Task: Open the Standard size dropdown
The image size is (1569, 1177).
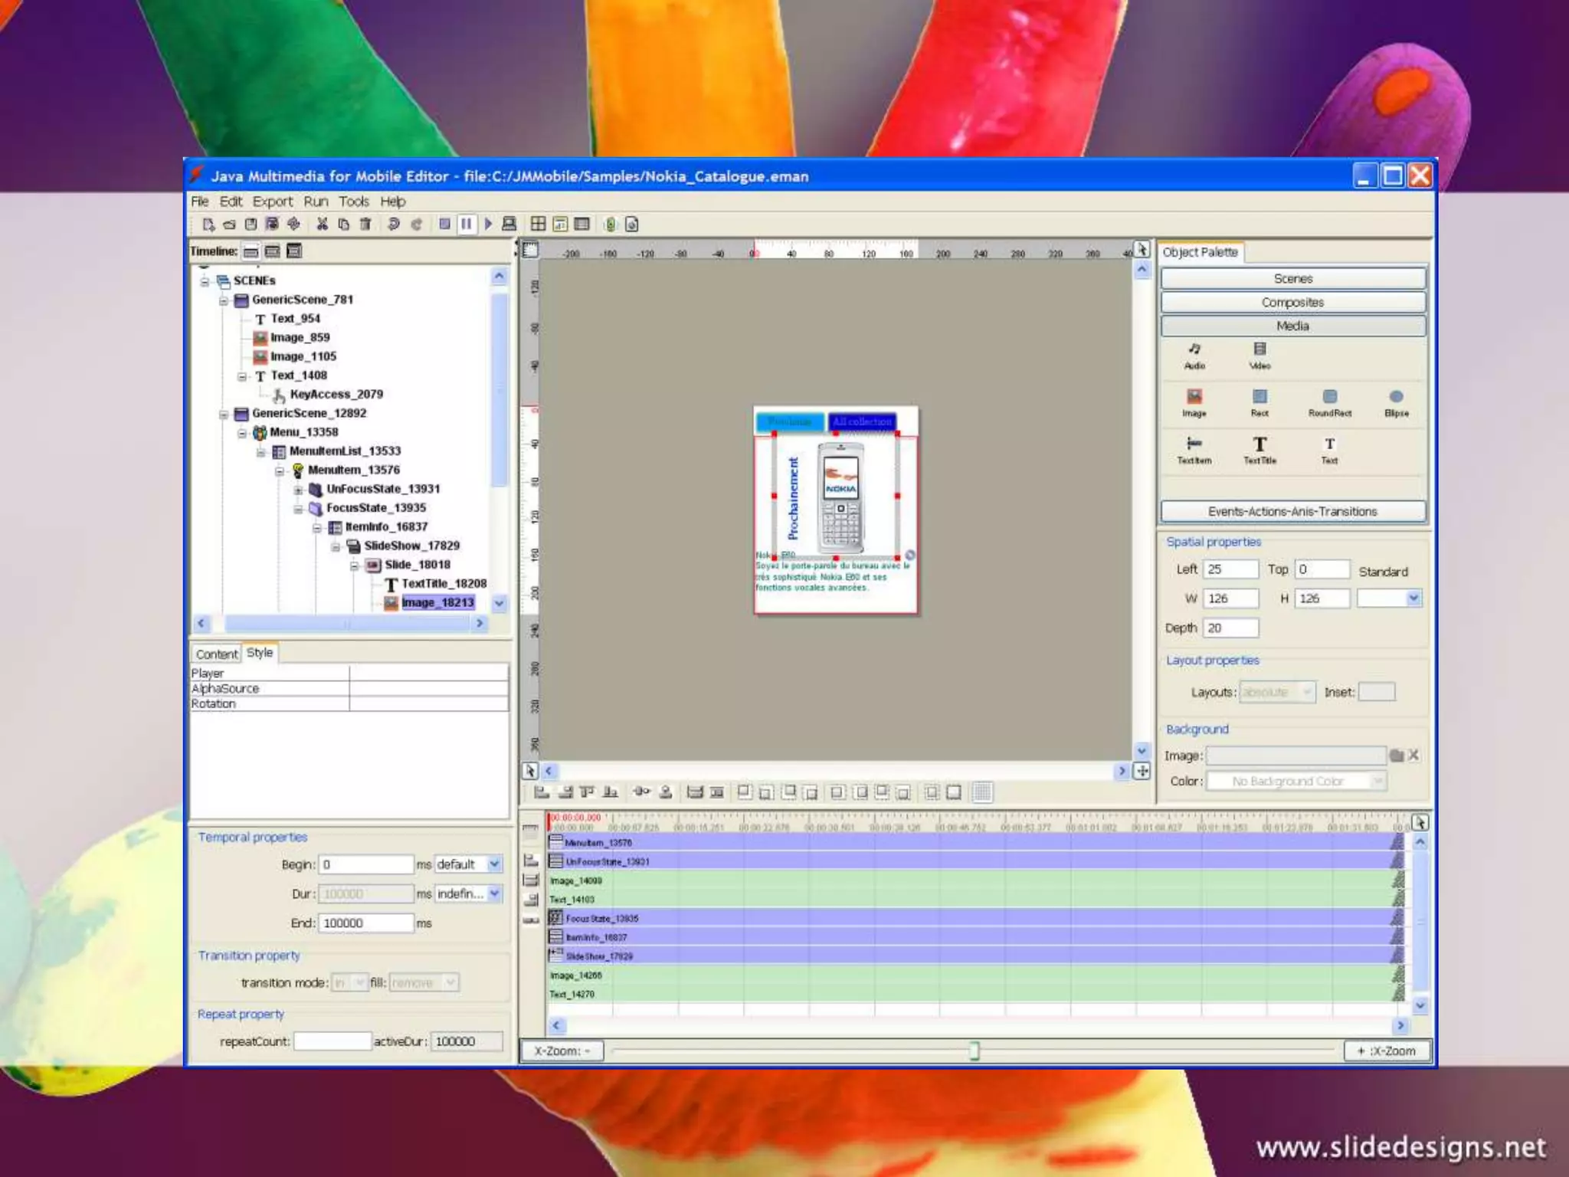Action: coord(1413,598)
